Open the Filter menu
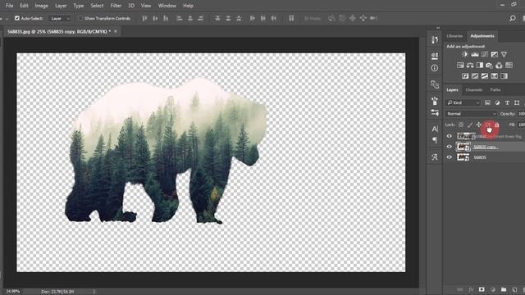 point(116,6)
